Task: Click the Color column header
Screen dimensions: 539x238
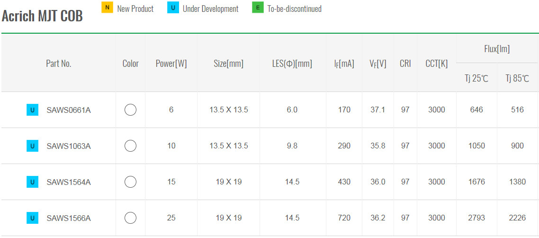Action: pos(131,64)
